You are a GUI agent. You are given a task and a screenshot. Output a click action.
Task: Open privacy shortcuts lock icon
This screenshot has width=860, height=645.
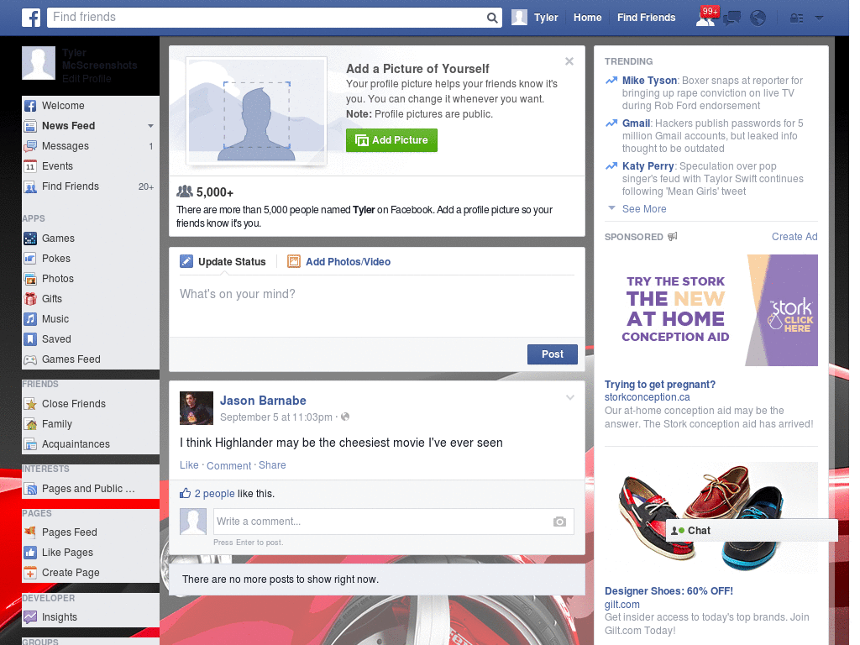point(796,18)
